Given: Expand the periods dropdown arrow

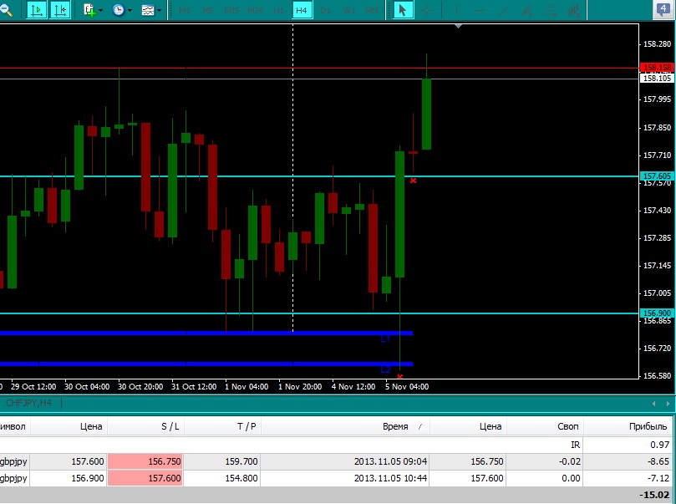Looking at the screenshot, I should [x=130, y=11].
